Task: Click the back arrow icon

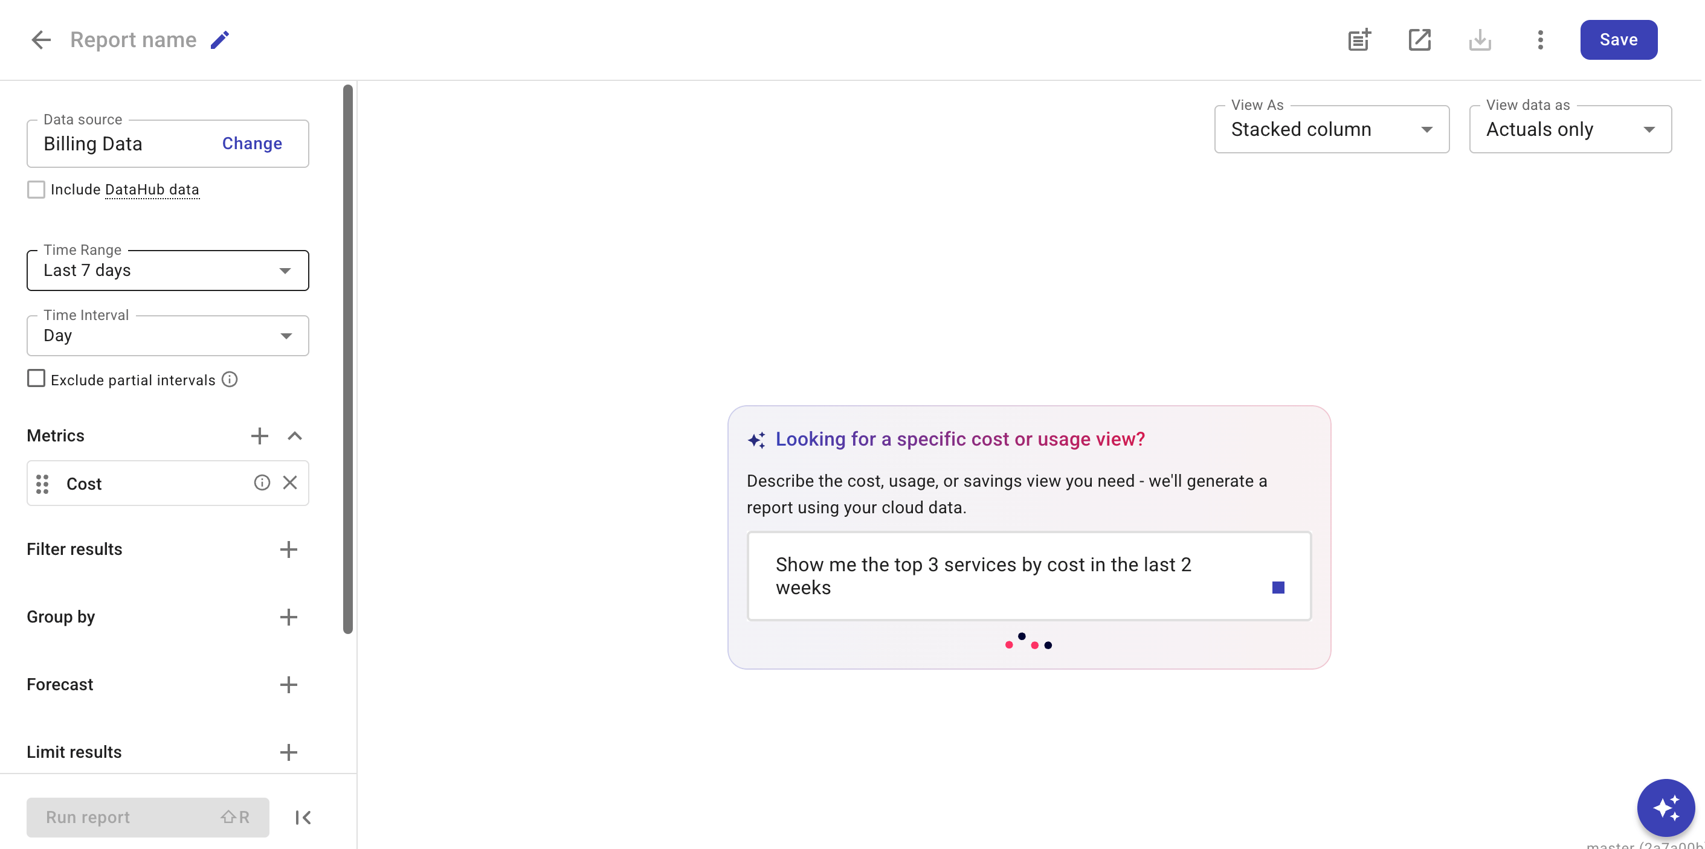Action: coord(41,40)
